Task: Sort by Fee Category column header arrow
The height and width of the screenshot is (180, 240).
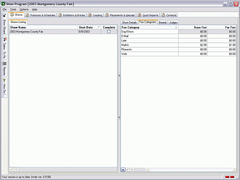Action: tap(176, 27)
